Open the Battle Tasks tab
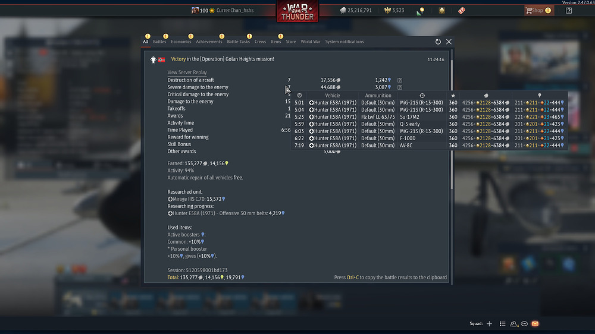595x334 pixels. (239, 42)
